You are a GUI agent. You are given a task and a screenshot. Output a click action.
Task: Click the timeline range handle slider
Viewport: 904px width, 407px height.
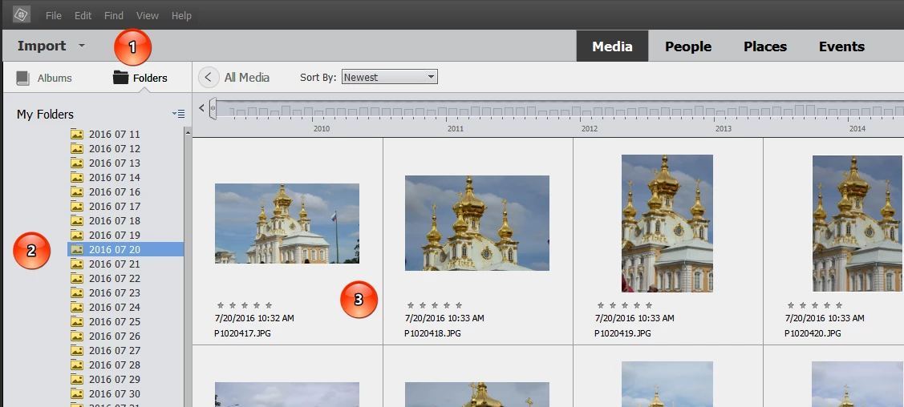pyautogui.click(x=213, y=108)
